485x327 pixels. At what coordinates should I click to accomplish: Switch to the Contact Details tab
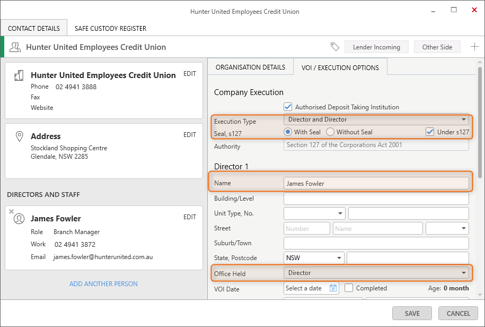point(34,28)
